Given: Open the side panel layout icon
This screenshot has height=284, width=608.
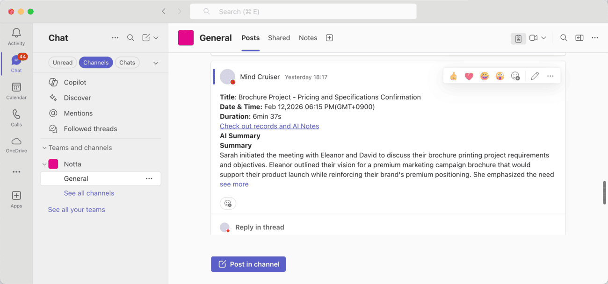Looking at the screenshot, I should coord(579,38).
